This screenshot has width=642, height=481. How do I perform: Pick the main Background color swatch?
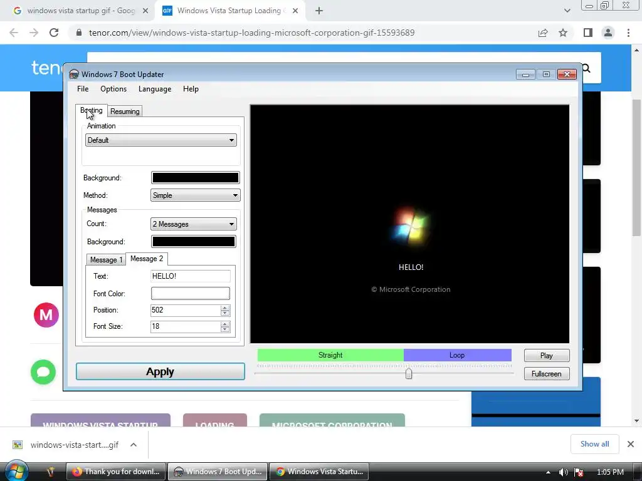(x=196, y=177)
